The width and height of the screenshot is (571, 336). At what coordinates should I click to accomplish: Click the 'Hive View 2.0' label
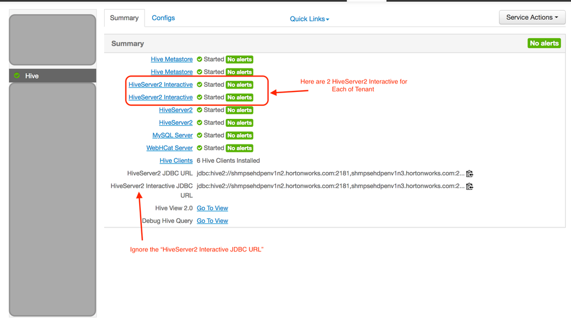coord(174,208)
